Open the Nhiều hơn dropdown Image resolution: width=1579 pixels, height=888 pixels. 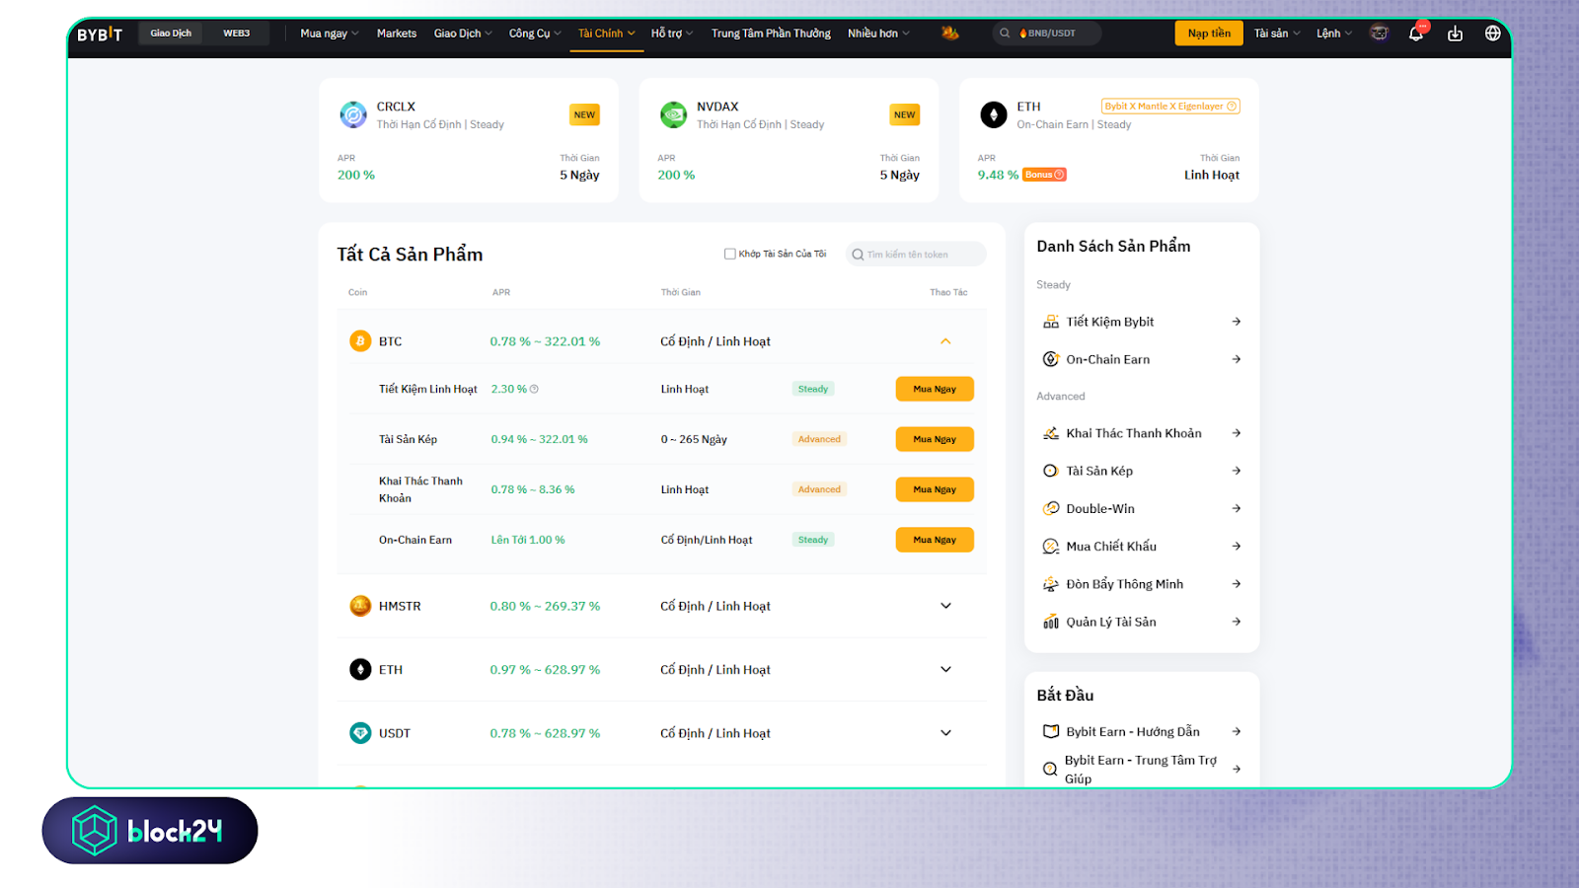(878, 34)
